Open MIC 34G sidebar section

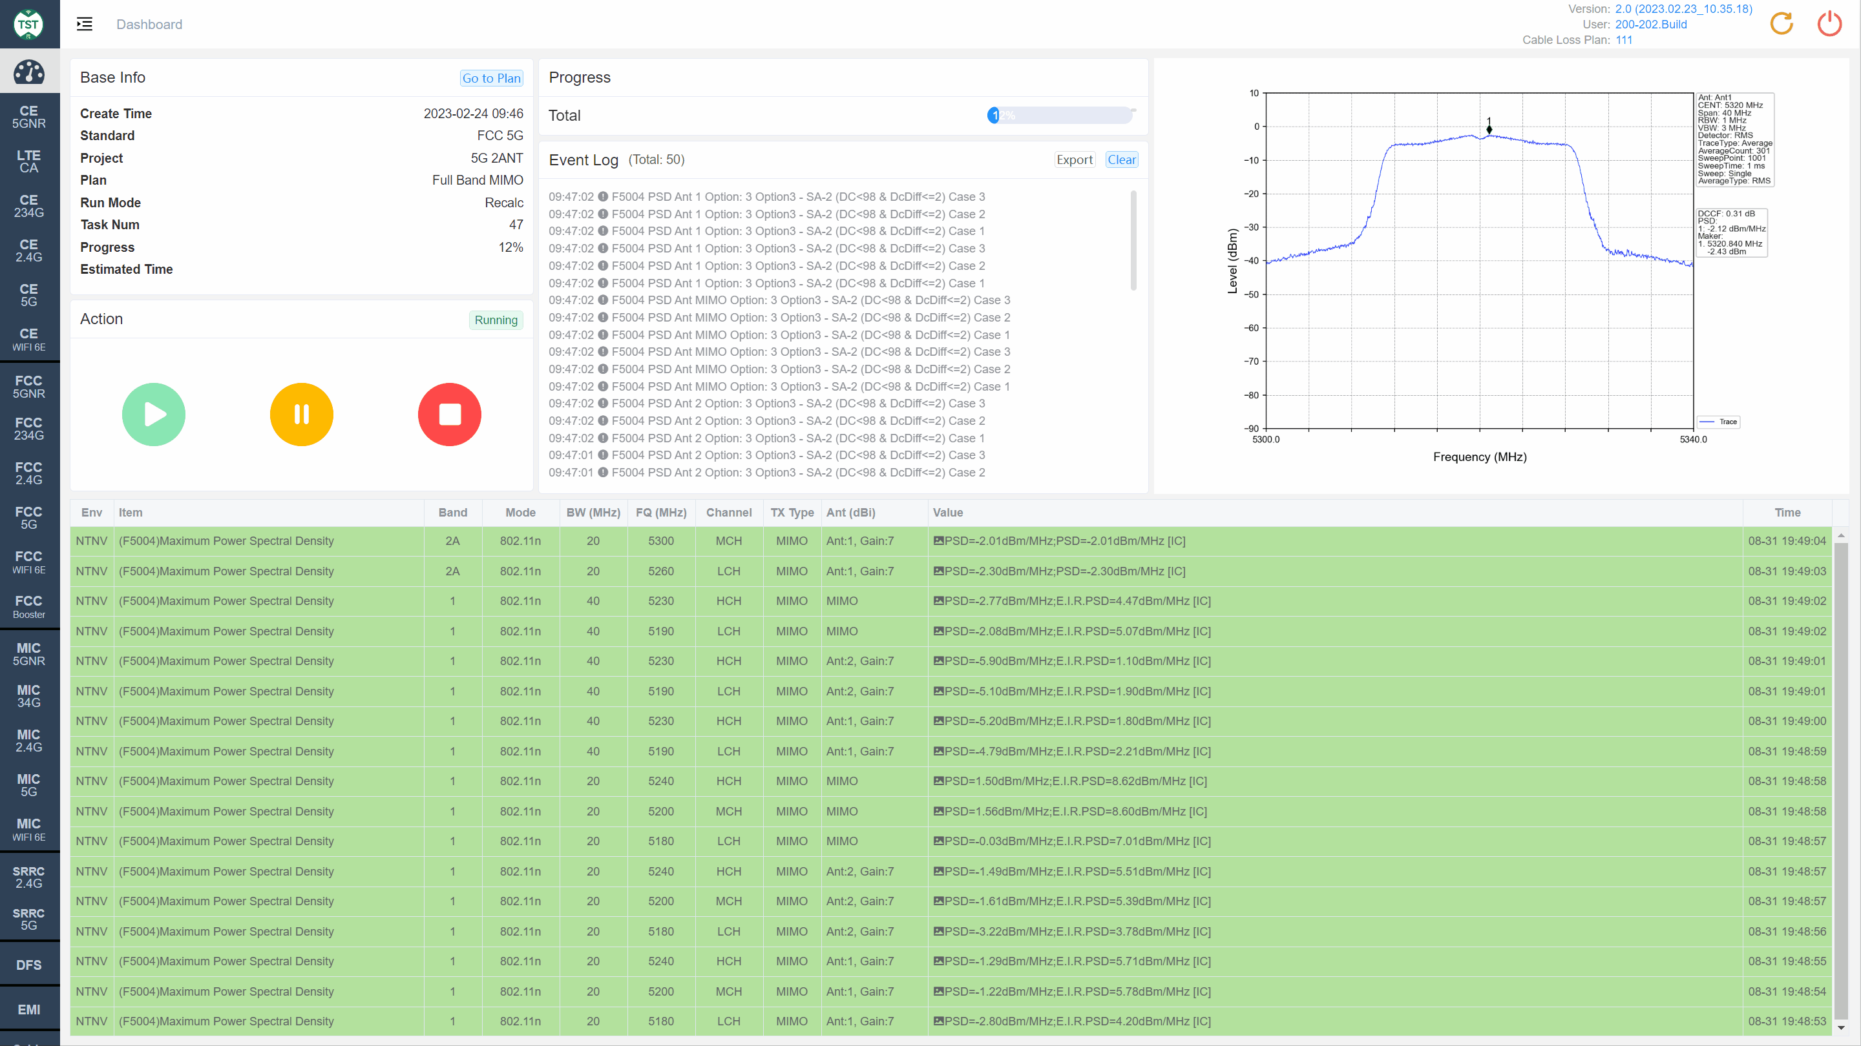pos(29,695)
